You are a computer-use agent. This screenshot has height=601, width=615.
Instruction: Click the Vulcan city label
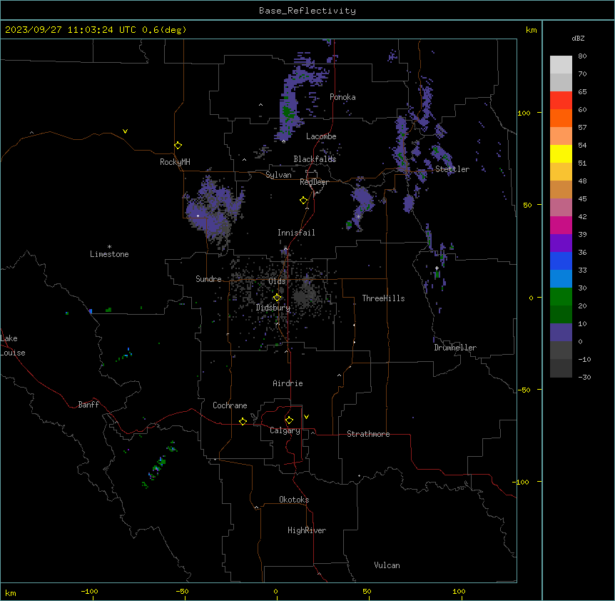(x=387, y=565)
